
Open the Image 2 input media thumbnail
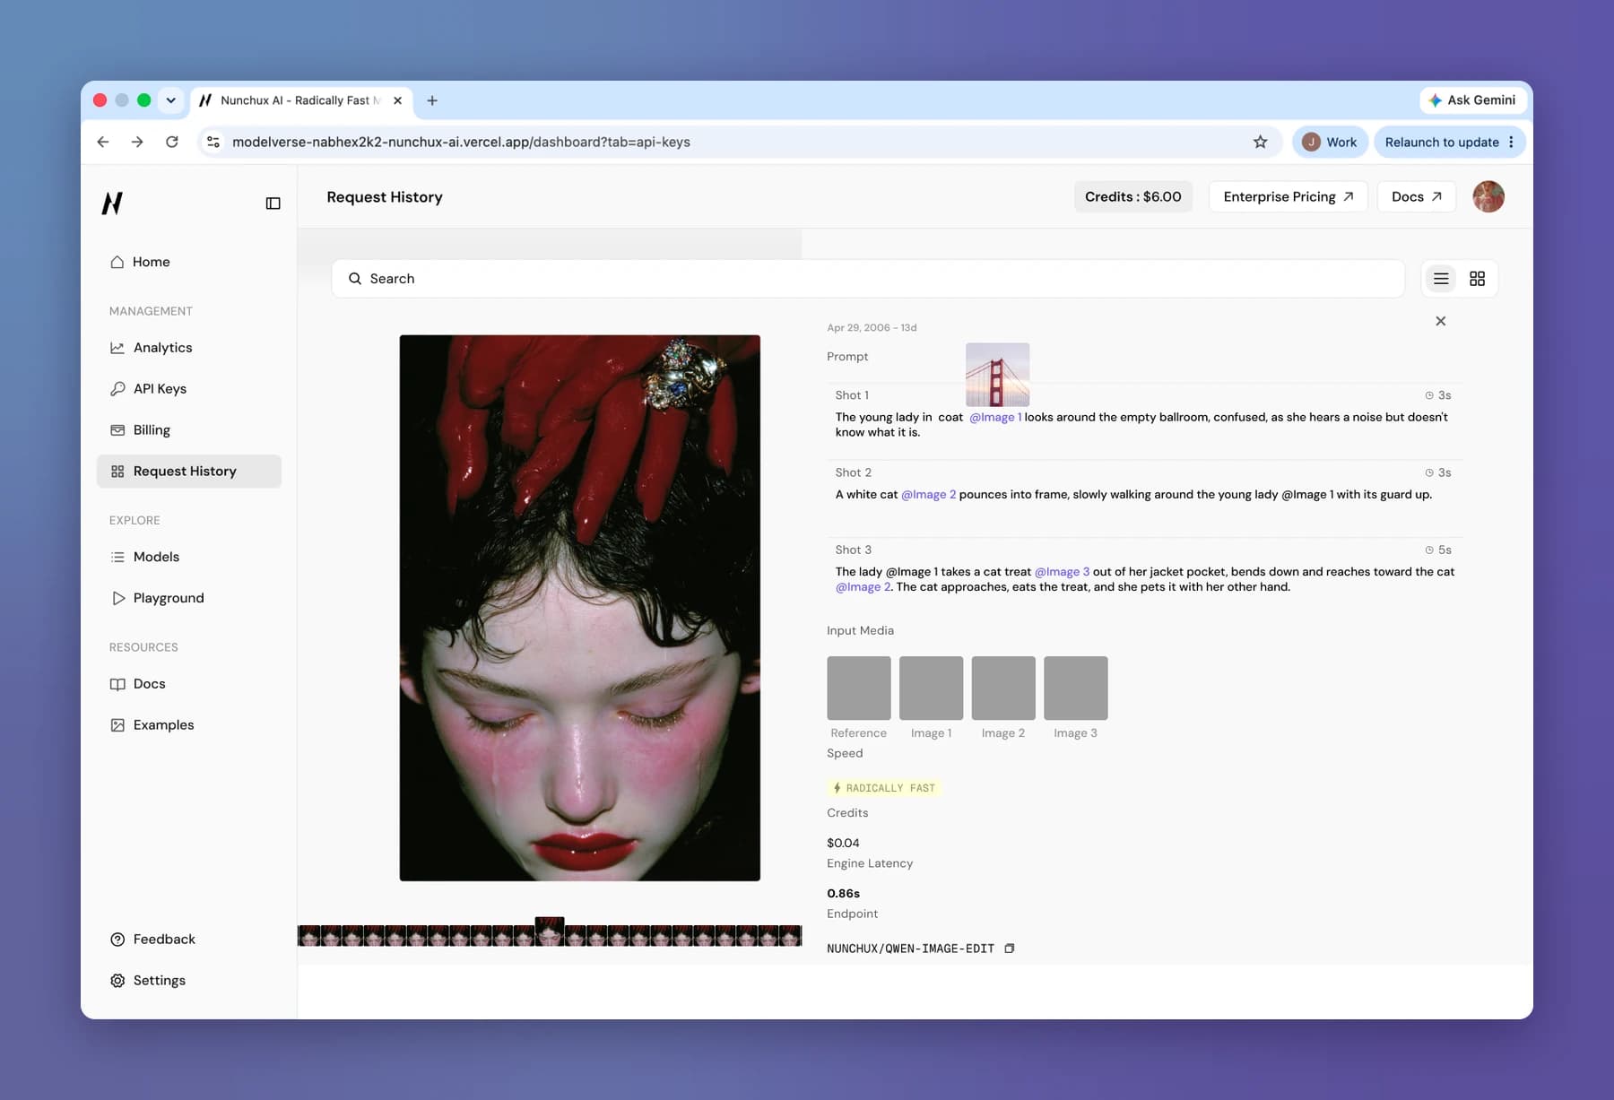1003,688
